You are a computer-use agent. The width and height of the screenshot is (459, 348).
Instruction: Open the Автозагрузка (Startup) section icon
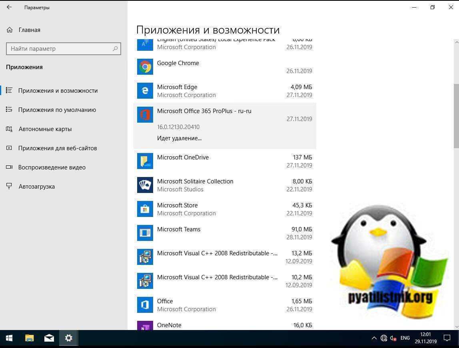point(9,186)
